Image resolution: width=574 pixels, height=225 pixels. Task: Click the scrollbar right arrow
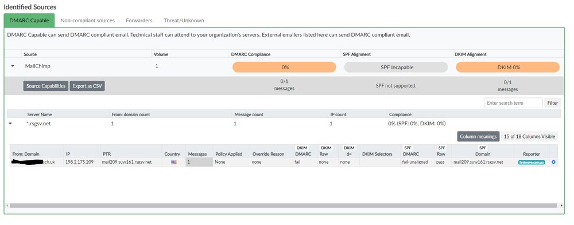coord(562,206)
